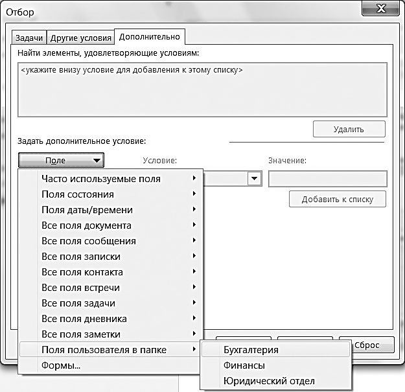This screenshot has height=392, width=405.
Task: Select the Бухгалтерия user field
Action: (275, 350)
